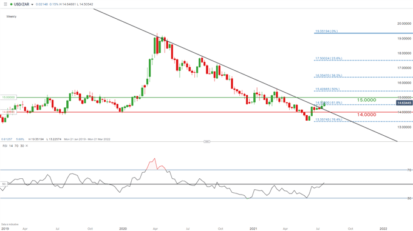Edit RSI overbought level 70
The image size is (413, 231).
coord(16,146)
